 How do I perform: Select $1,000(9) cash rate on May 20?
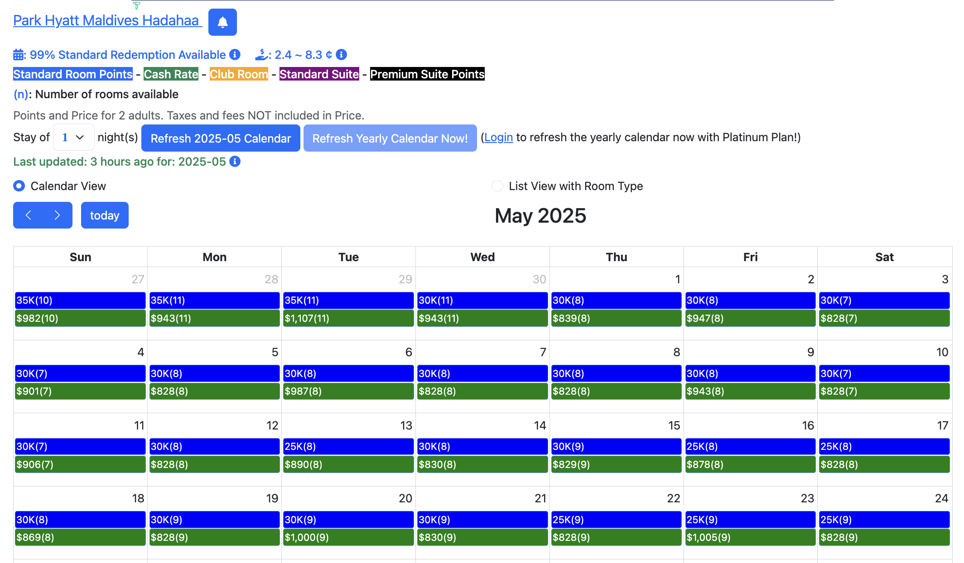(348, 538)
